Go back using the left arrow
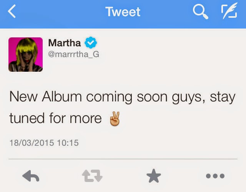Screen dimensions: 246x192 [12, 11]
